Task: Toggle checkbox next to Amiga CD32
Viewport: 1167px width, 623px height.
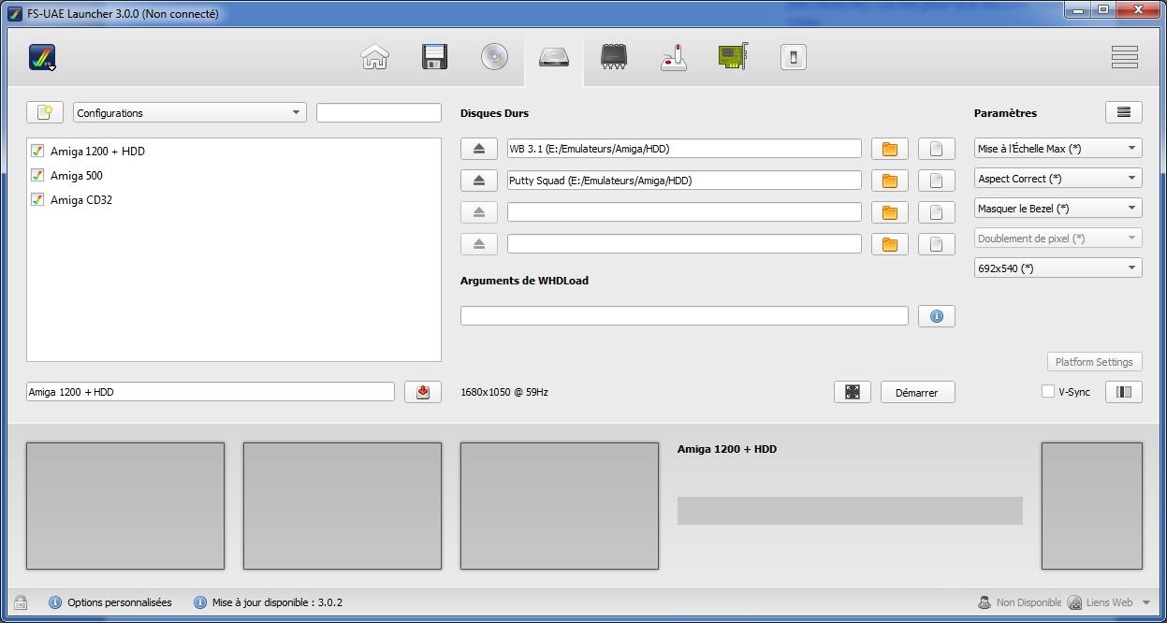Action: click(x=37, y=199)
